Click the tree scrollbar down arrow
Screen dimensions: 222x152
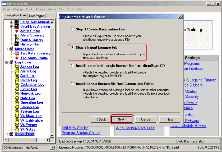[52, 135]
